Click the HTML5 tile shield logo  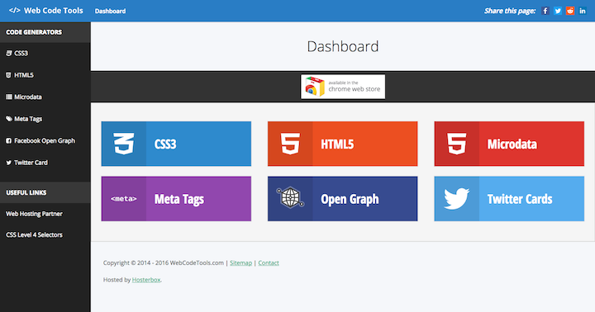[290, 144]
